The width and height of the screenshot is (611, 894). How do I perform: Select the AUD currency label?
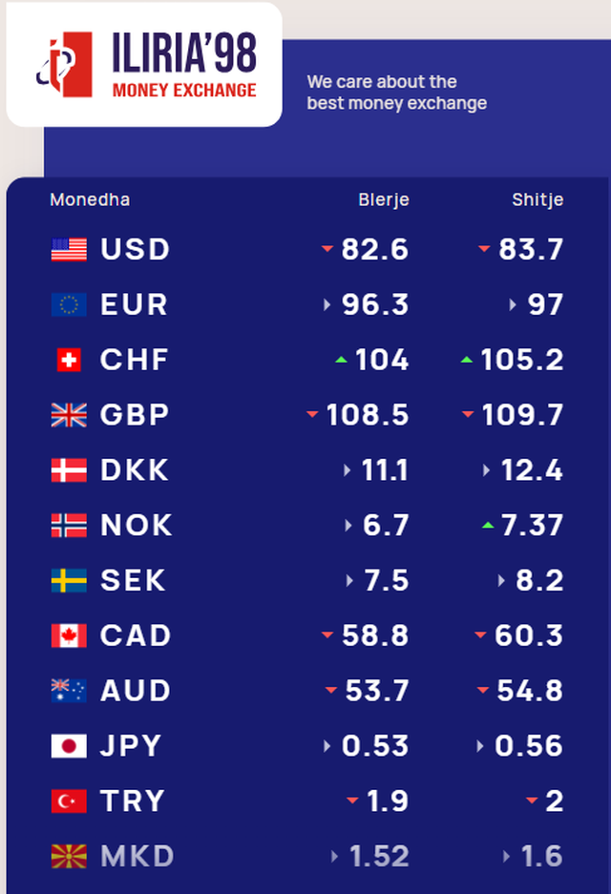click(136, 691)
